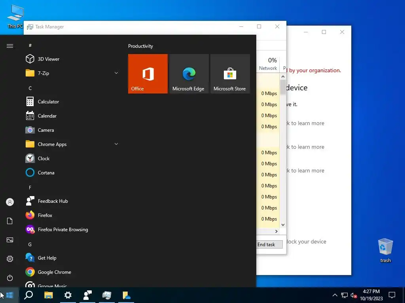
Task: Jump to the letter G header
Action: click(30, 244)
